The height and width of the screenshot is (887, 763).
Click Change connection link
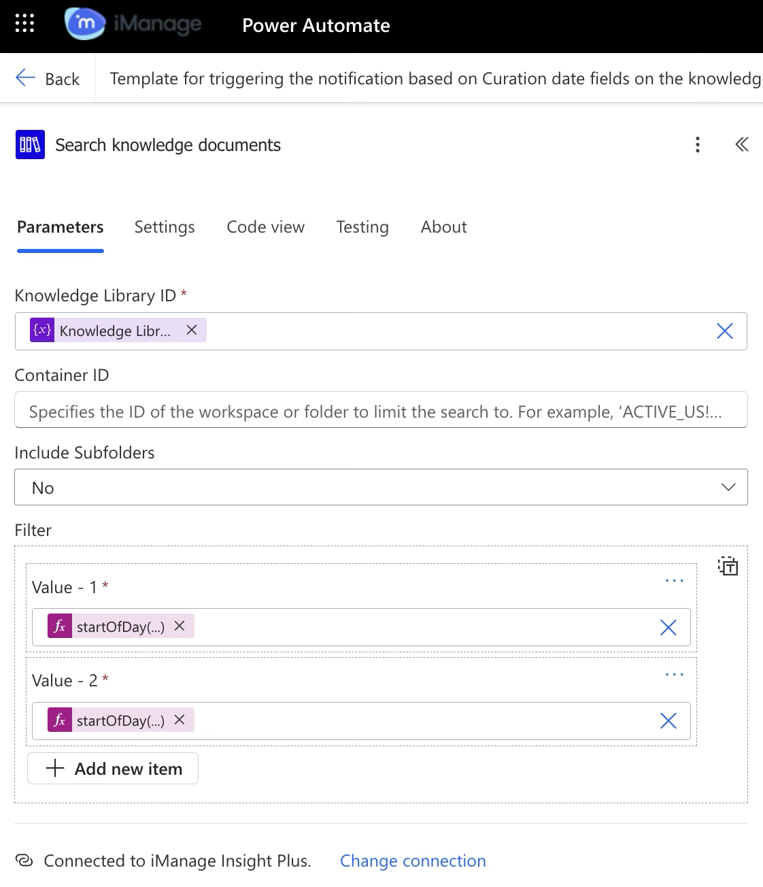pyautogui.click(x=413, y=861)
